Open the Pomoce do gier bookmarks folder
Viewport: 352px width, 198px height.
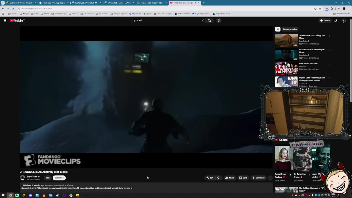tap(59, 14)
